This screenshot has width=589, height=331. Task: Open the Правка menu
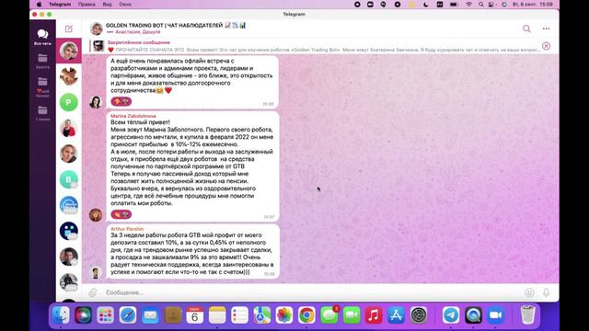tap(87, 4)
